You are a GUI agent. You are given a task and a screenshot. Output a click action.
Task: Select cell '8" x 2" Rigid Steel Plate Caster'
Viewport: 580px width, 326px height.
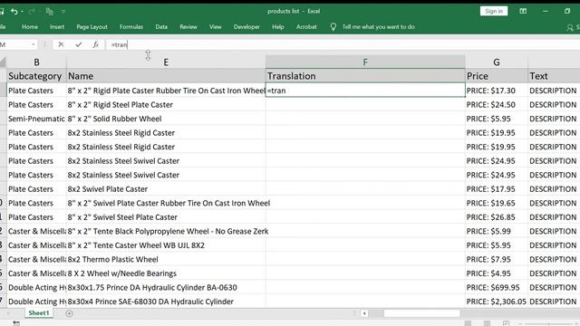pos(166,105)
